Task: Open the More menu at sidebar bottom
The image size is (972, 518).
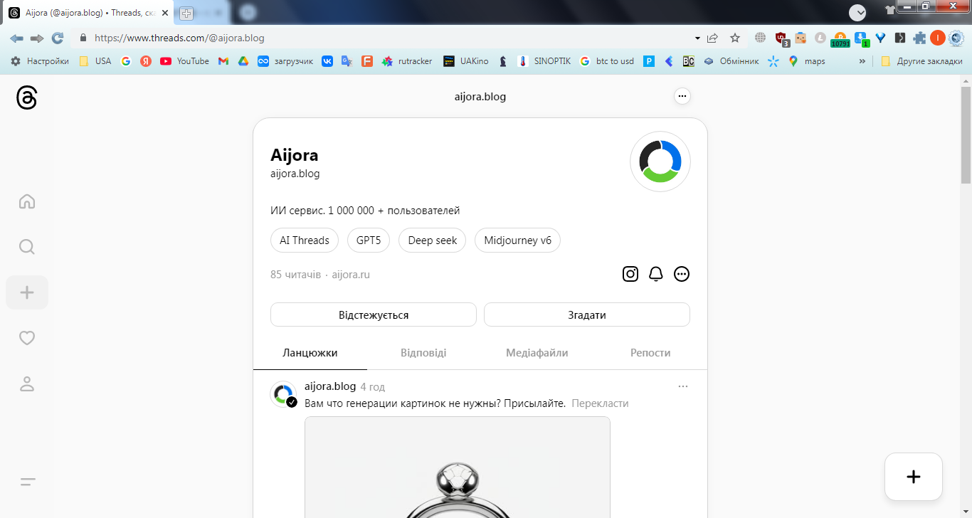Action: click(x=27, y=482)
